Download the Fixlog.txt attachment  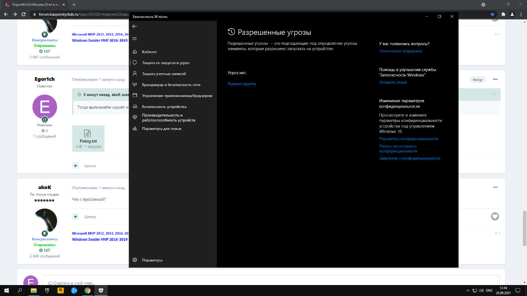coord(88,138)
